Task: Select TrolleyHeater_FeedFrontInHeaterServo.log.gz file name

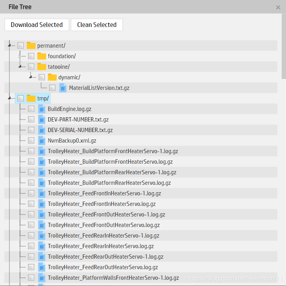Action: [102, 204]
